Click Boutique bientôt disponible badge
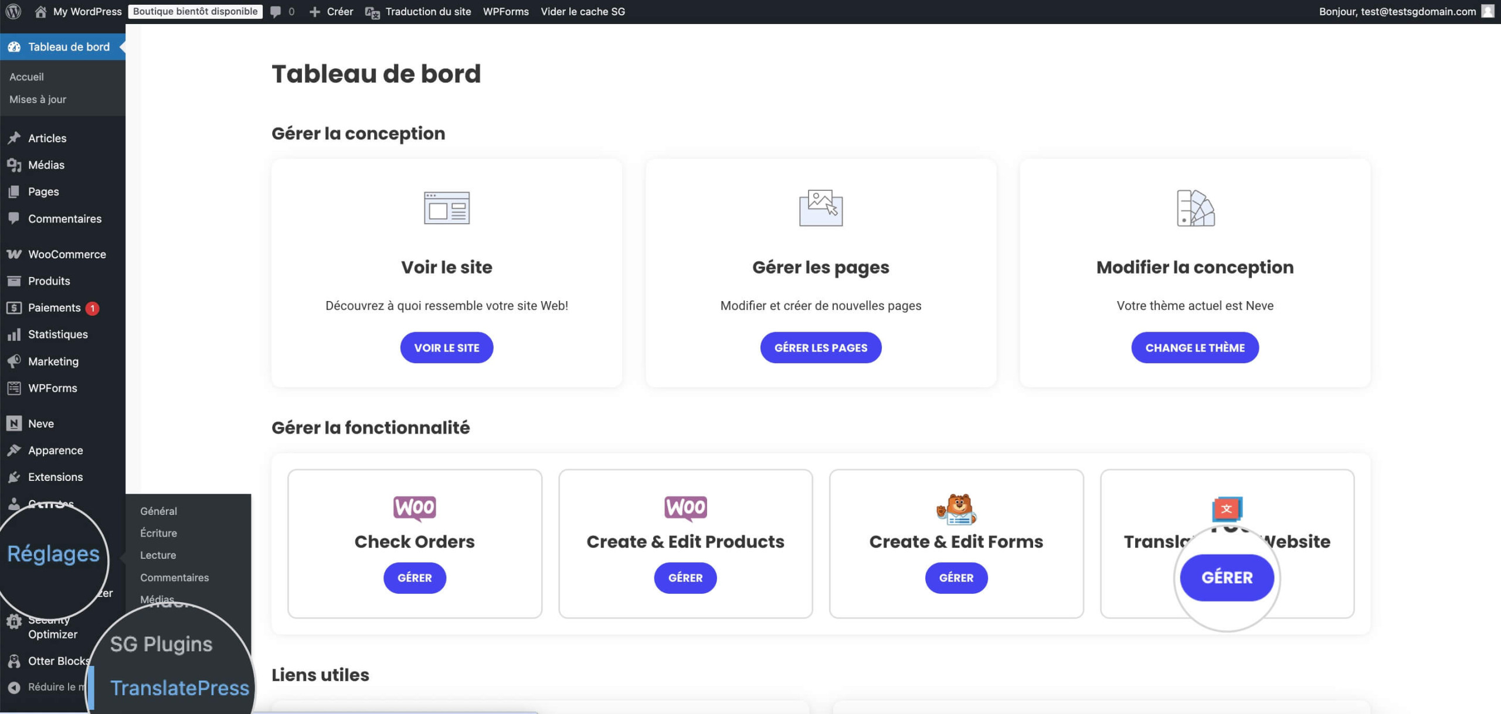This screenshot has height=714, width=1501. [195, 11]
